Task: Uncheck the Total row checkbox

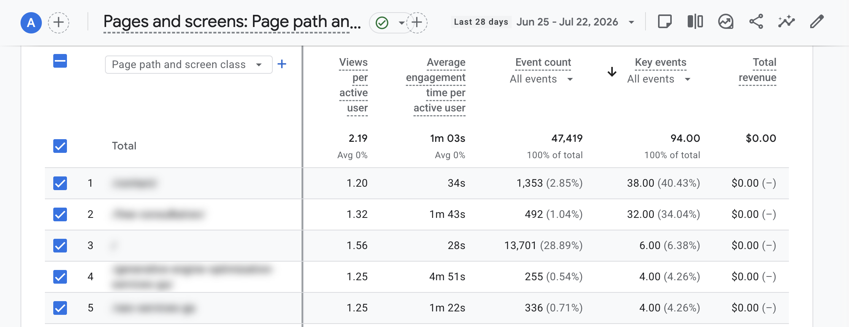Action: click(60, 146)
